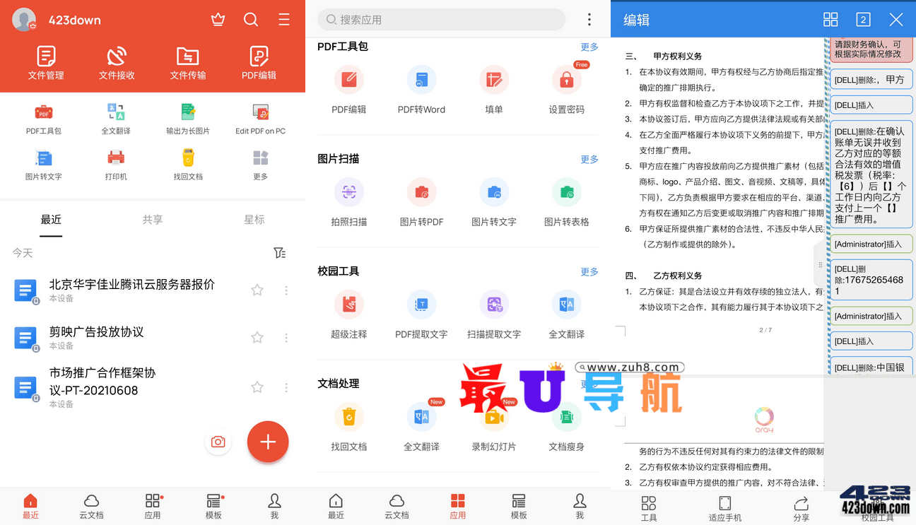916x525 pixels.
Task: Open the tab count 2 icon
Action: click(863, 20)
